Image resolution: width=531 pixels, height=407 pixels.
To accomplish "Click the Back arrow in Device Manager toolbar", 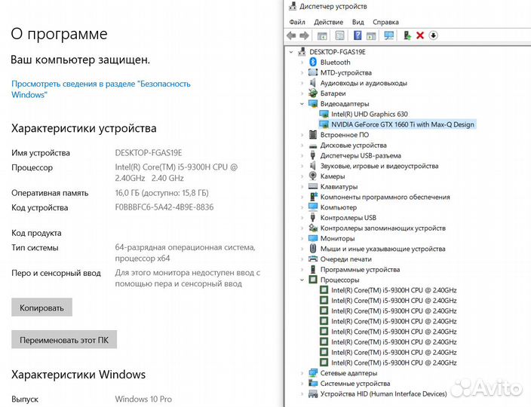I will tap(291, 35).
